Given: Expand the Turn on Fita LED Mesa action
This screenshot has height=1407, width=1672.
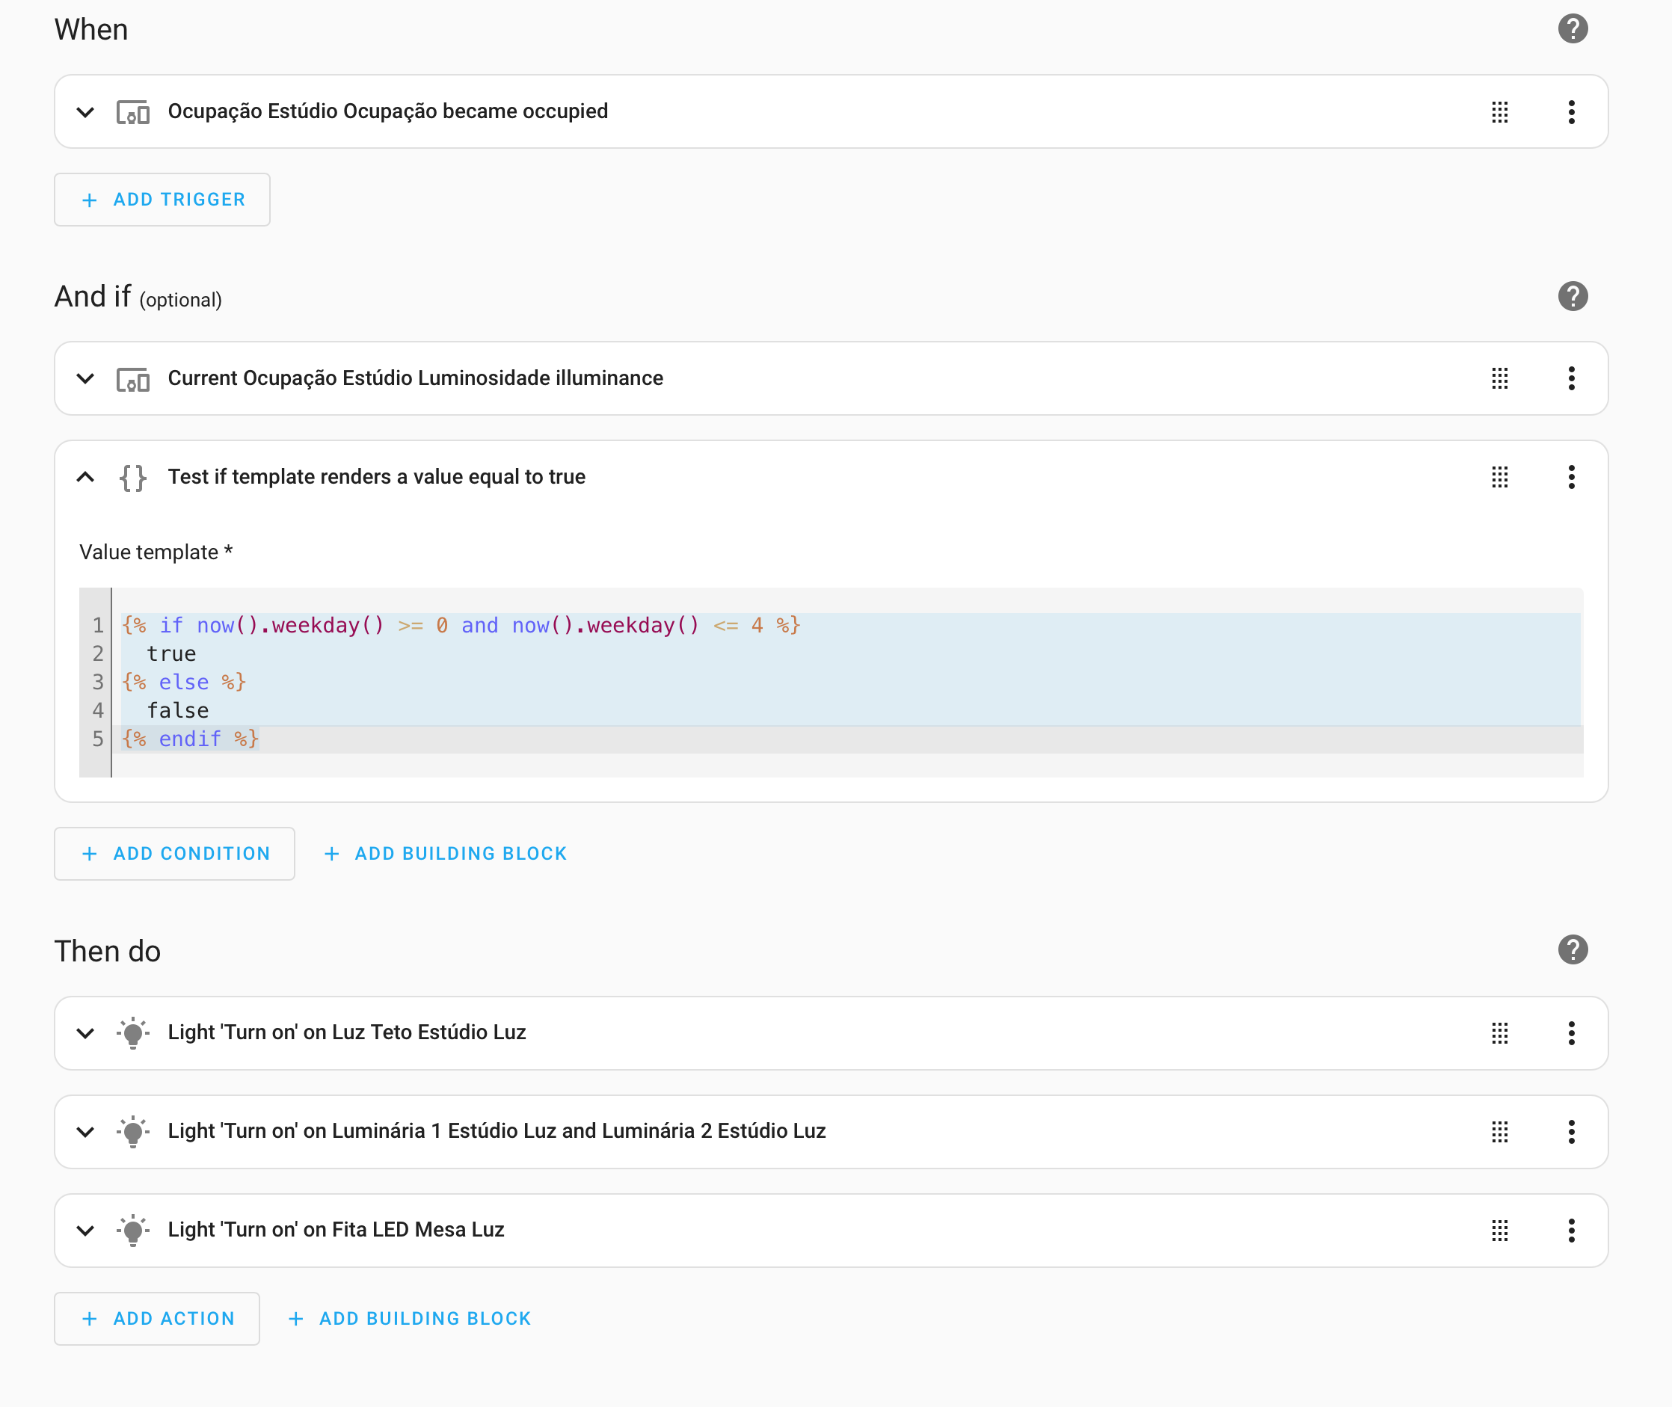Looking at the screenshot, I should click(85, 1231).
